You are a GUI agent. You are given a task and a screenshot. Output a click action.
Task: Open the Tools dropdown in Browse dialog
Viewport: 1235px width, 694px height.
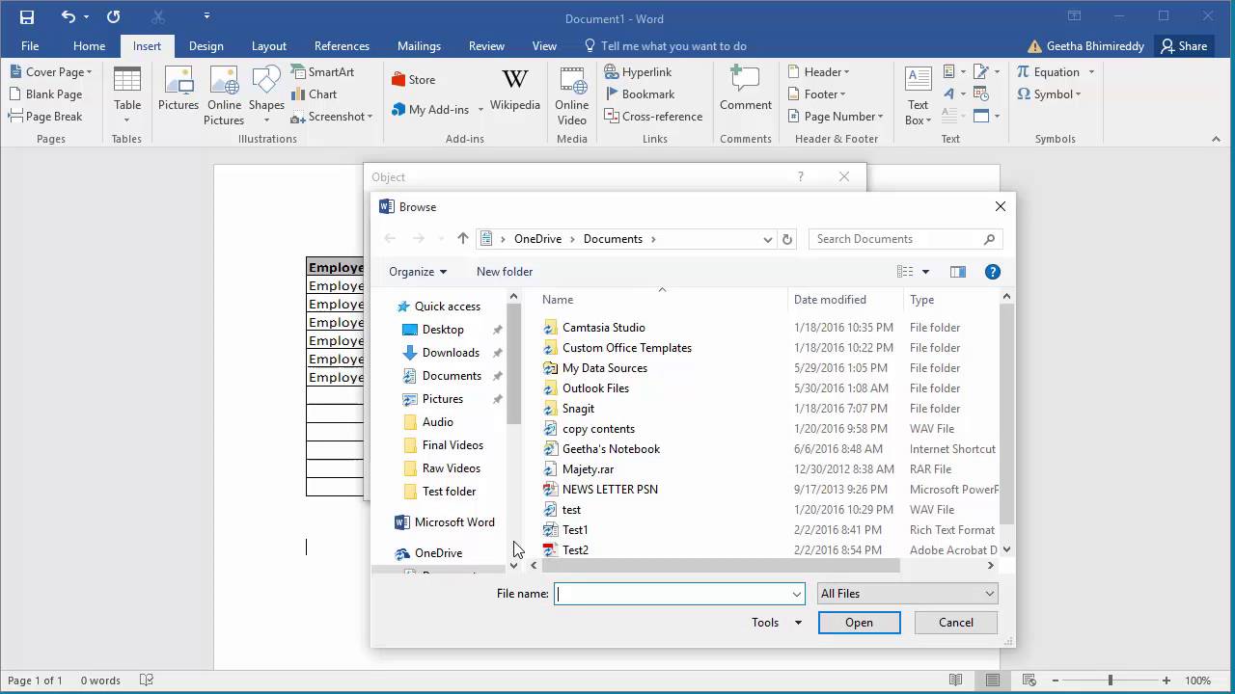pos(777,623)
